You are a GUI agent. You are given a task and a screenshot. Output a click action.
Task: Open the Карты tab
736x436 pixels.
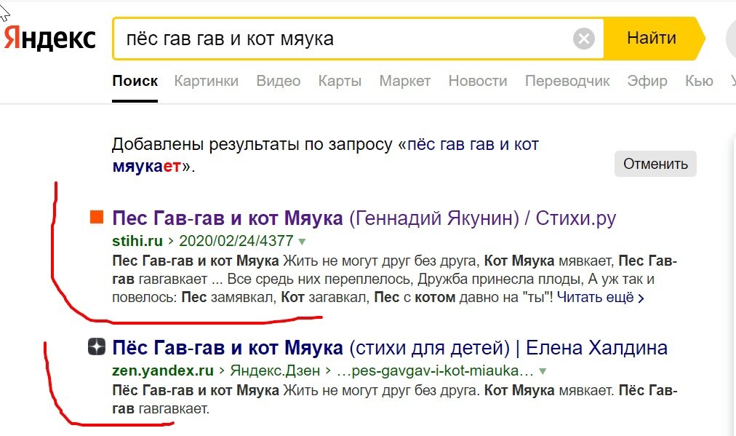(x=339, y=82)
